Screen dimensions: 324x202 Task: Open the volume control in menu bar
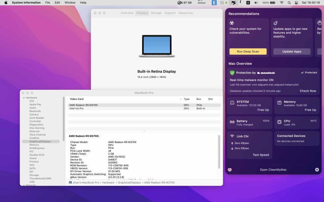point(256,3)
